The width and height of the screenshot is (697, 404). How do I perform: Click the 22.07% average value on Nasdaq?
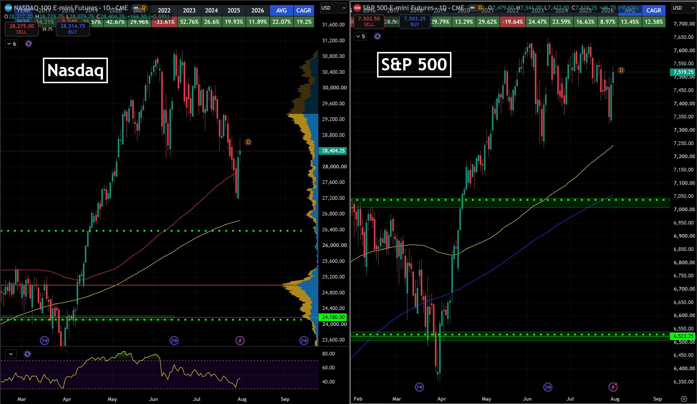281,22
